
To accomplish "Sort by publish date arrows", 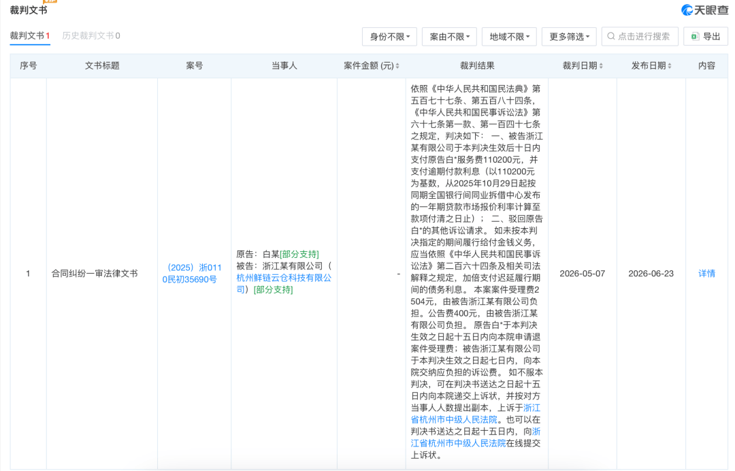I will (x=670, y=66).
